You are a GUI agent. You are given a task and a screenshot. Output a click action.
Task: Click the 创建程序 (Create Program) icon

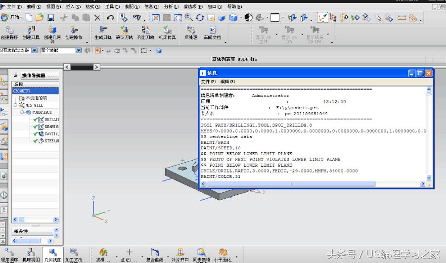pos(9,32)
